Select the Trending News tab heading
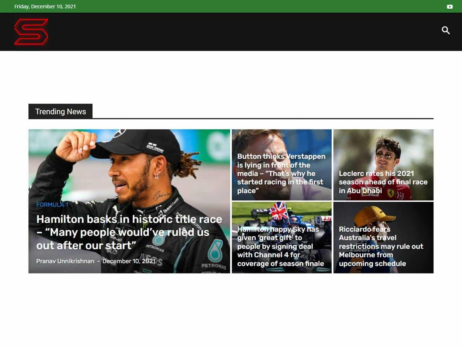The height and width of the screenshot is (347, 462). pos(61,111)
